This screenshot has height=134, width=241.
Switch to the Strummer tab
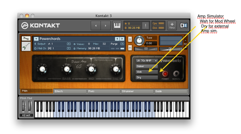coord(137,91)
